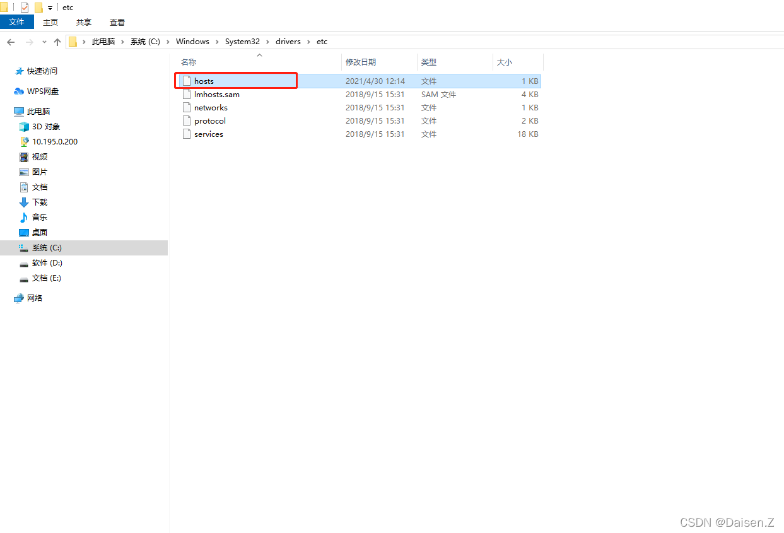784x533 pixels.
Task: Open 网络 in navigation pane
Action: (35, 298)
